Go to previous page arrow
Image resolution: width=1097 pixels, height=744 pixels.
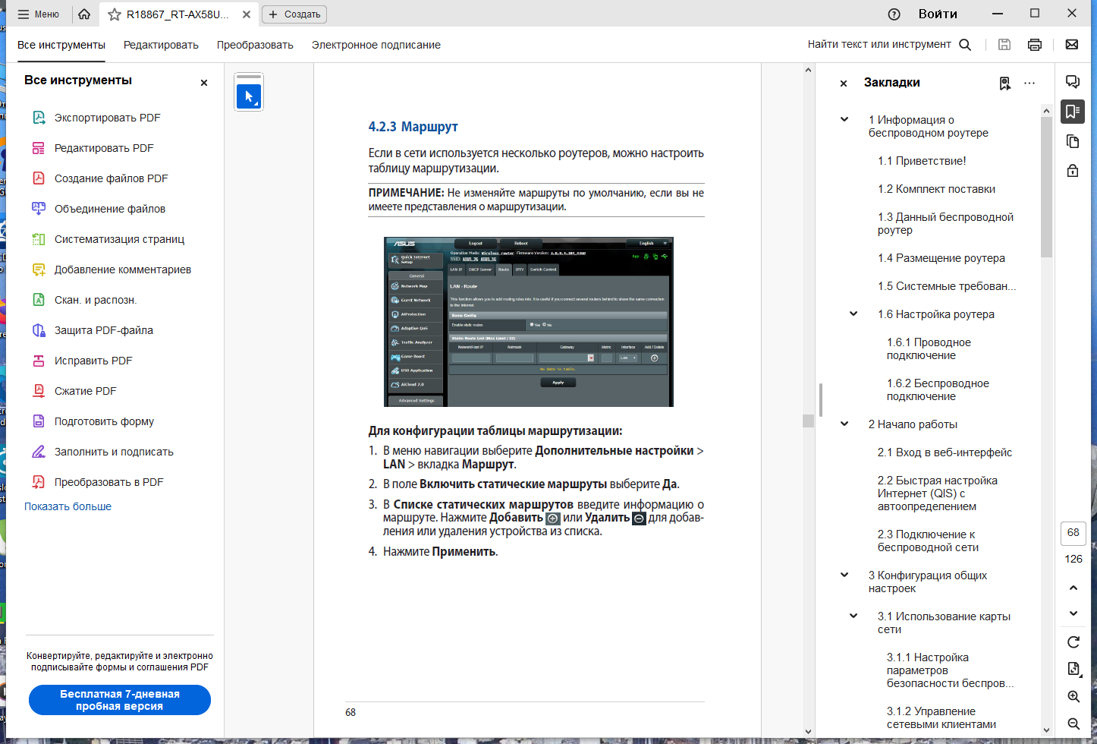coord(1073,588)
